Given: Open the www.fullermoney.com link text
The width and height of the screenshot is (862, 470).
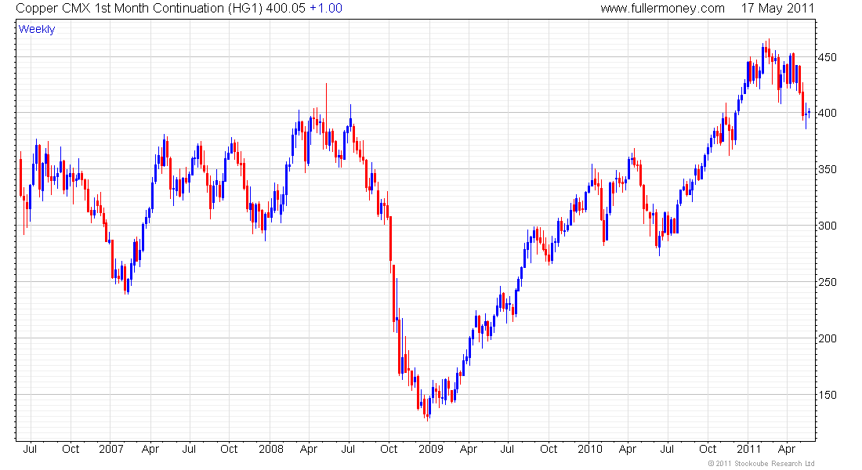Looking at the screenshot, I should pyautogui.click(x=662, y=9).
